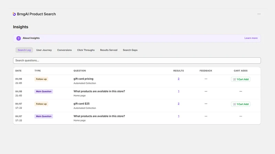Focus the Search questions input field
Screen dimensions: 275x154
(x=137, y=61)
